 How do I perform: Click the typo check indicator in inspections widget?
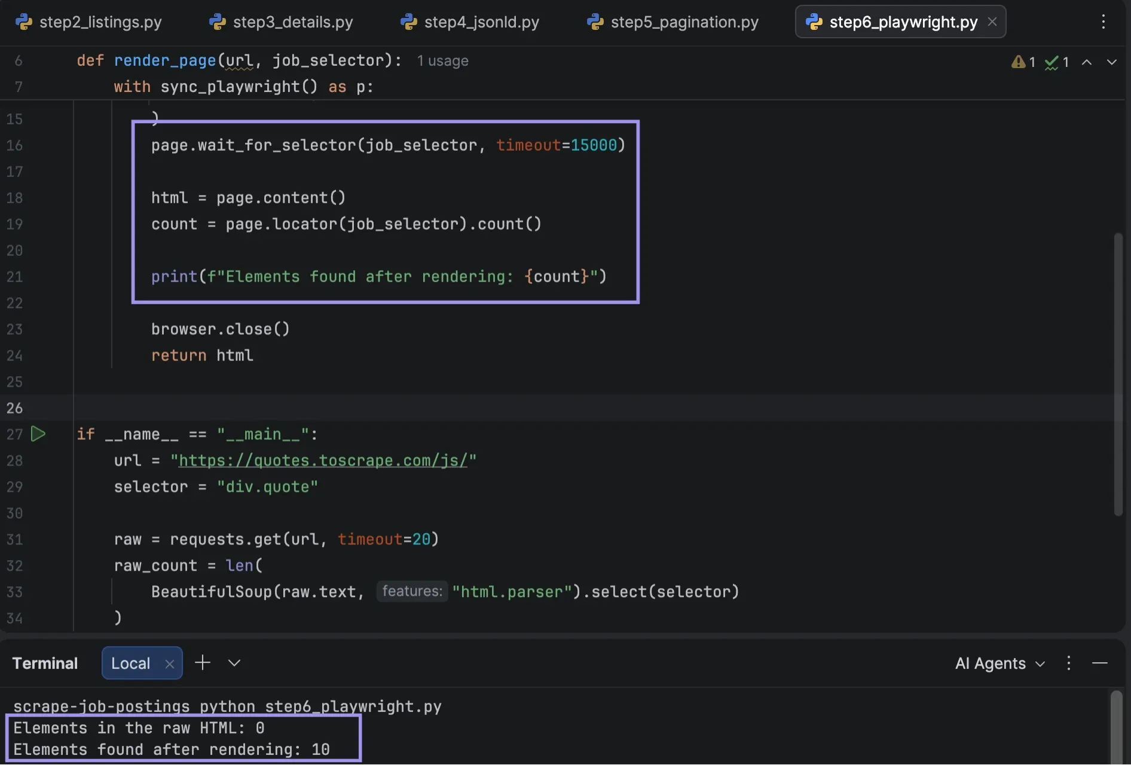tap(1057, 62)
